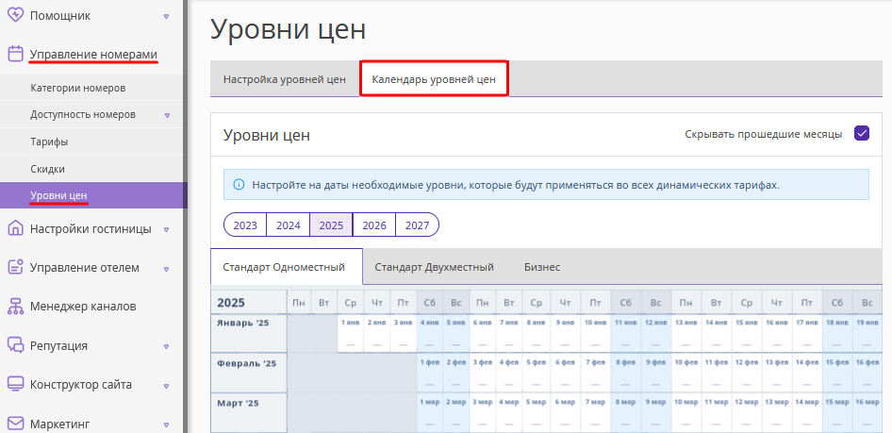The width and height of the screenshot is (892, 433).
Task: Click the Помощник heart icon
Action: point(15,15)
